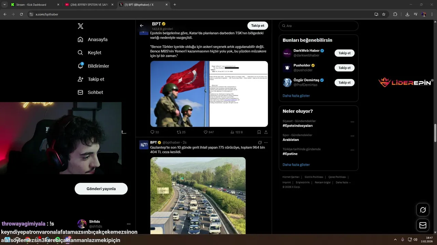
Task: Open the X logo home icon
Action: point(81,26)
